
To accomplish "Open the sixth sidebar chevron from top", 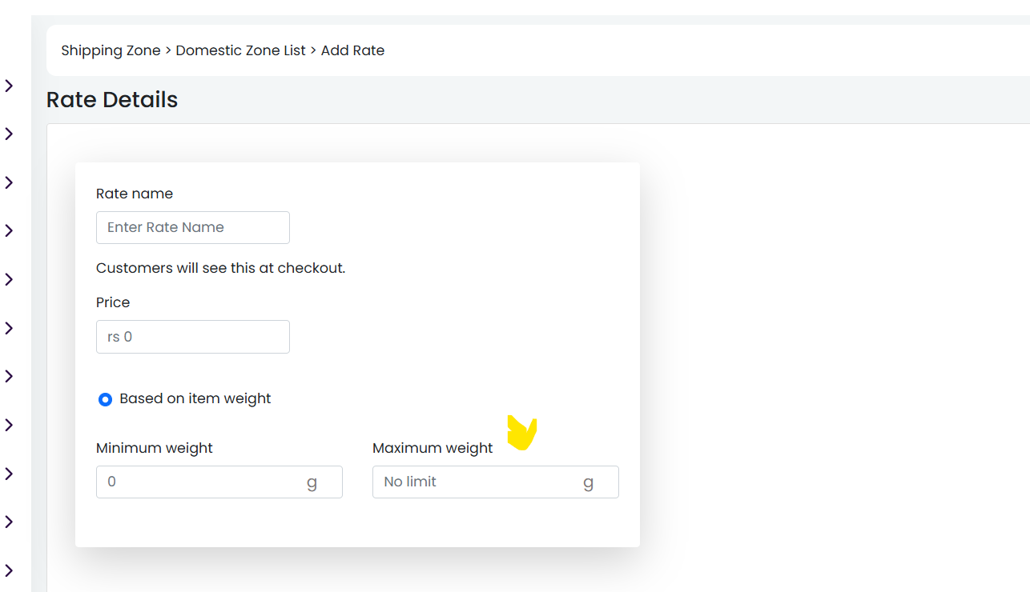I will coord(10,328).
